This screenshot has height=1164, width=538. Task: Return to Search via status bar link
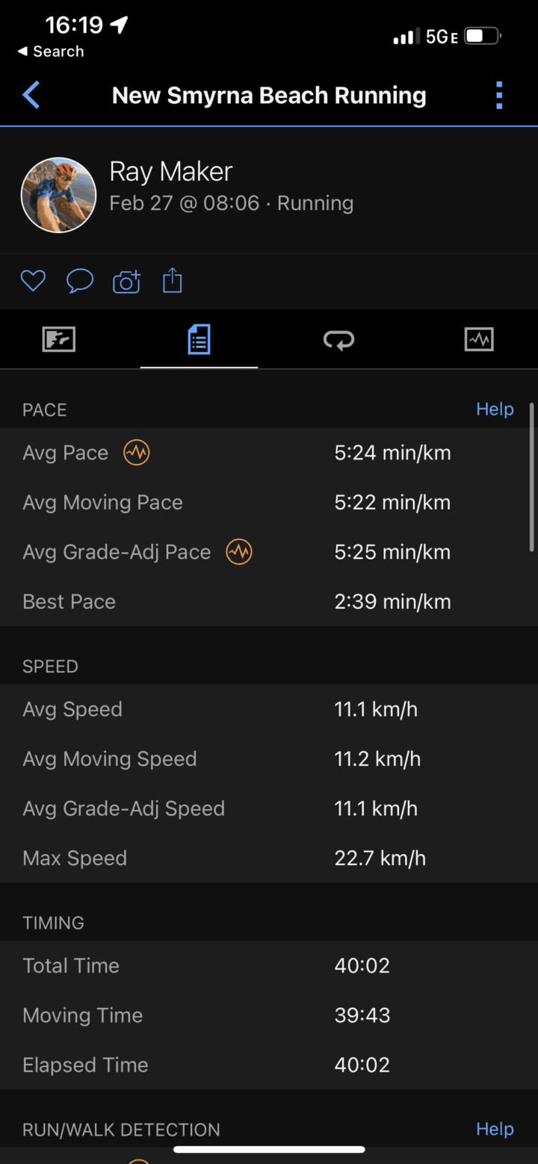(x=51, y=52)
